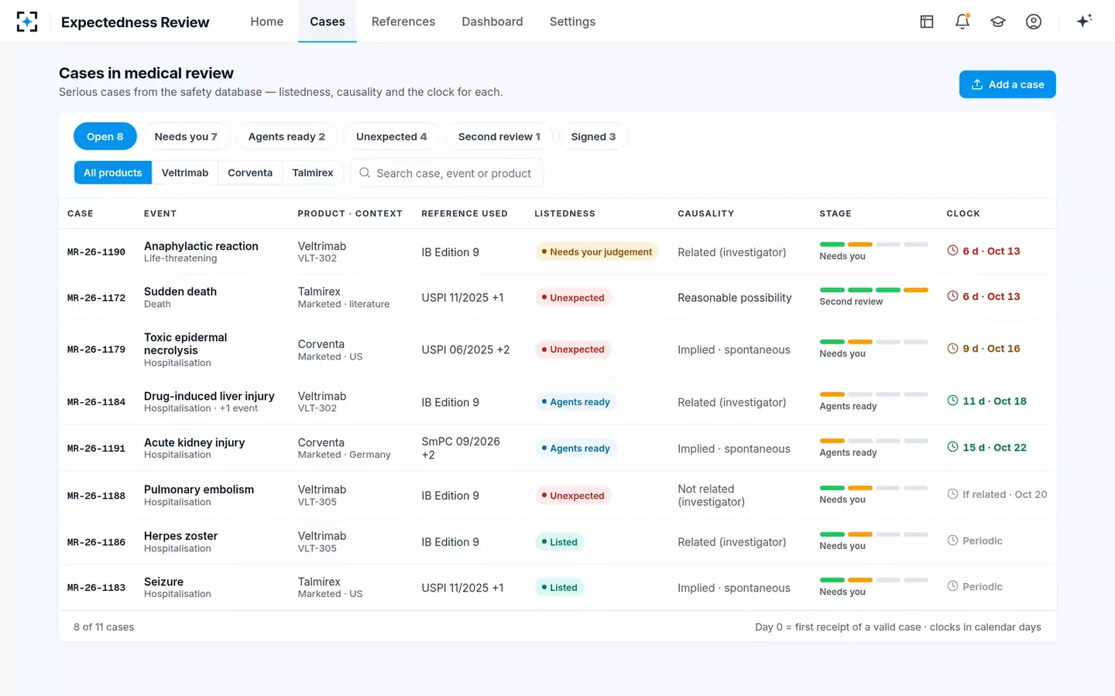The height and width of the screenshot is (696, 1115).
Task: Click the clock icon in MR-26-1190 row
Action: coord(952,251)
